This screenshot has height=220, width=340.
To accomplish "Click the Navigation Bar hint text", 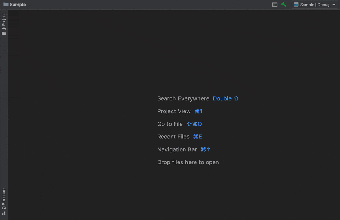I will [x=177, y=149].
